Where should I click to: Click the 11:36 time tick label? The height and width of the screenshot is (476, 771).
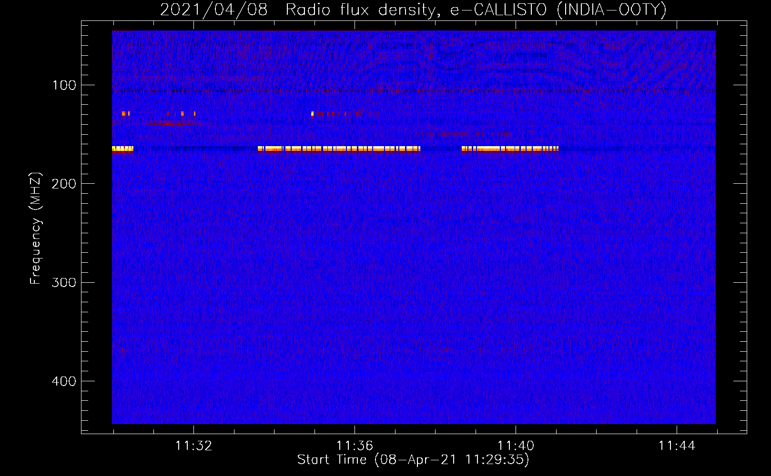click(x=355, y=446)
